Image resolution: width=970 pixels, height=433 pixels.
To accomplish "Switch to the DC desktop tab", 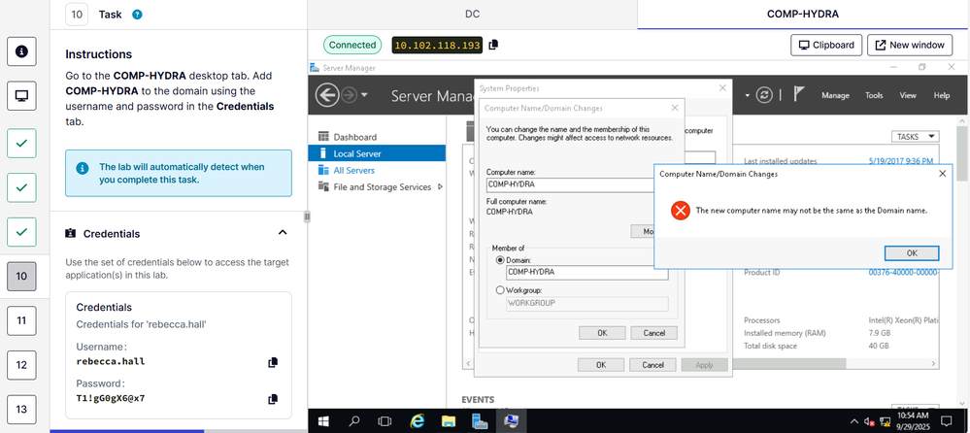I will click(x=472, y=14).
